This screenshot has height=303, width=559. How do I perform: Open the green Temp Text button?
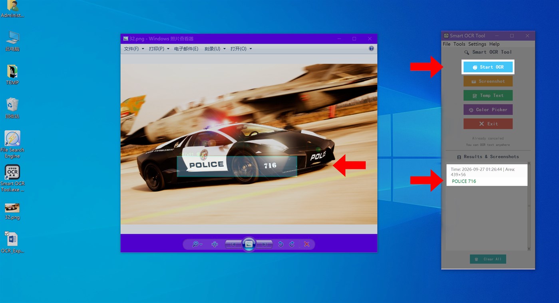pyautogui.click(x=488, y=96)
